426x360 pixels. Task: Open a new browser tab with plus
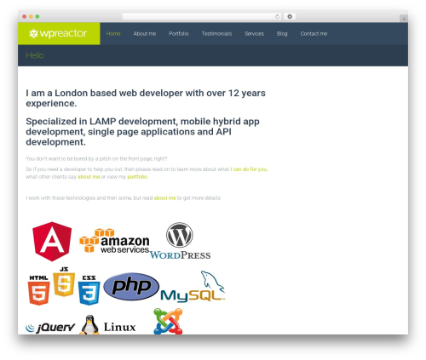coord(404,19)
